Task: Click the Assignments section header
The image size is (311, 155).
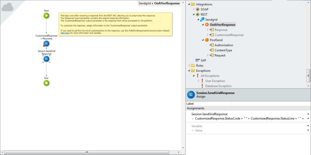Action: (248, 108)
